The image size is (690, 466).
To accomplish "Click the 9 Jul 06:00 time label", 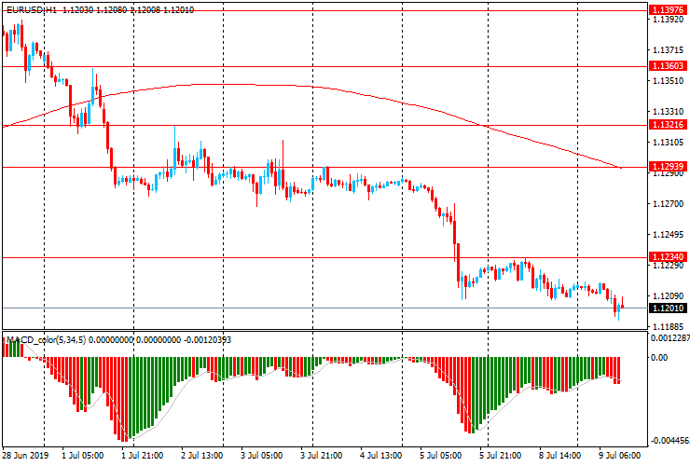I will click(619, 455).
